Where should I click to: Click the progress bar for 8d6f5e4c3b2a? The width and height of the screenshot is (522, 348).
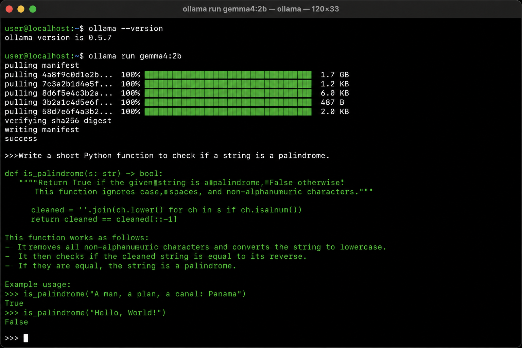[x=228, y=93]
